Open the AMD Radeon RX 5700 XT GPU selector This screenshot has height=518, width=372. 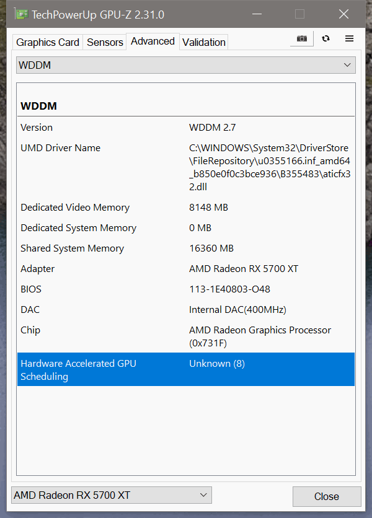click(112, 495)
